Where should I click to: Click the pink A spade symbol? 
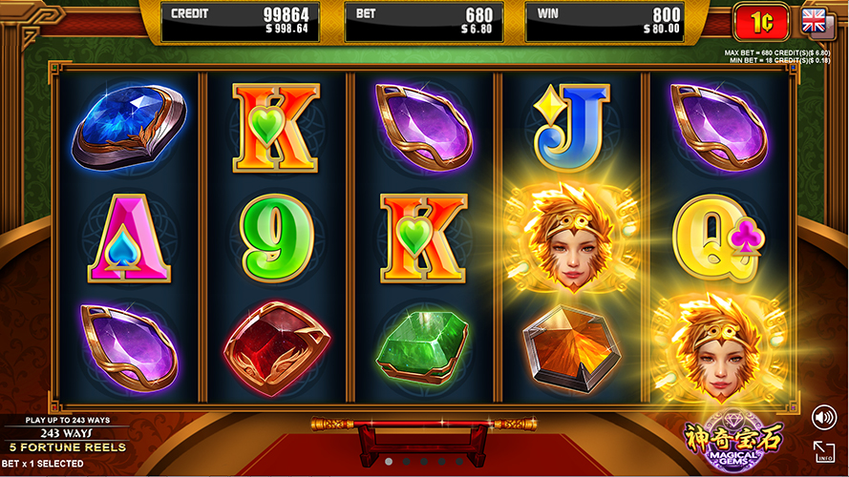(x=129, y=238)
